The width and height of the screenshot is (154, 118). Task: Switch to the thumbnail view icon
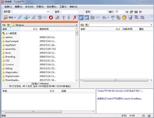pyautogui.click(x=87, y=18)
